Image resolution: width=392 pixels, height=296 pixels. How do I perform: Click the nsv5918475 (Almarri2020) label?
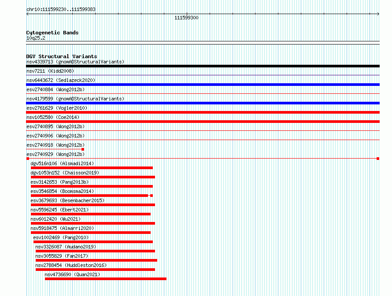coord(62,228)
